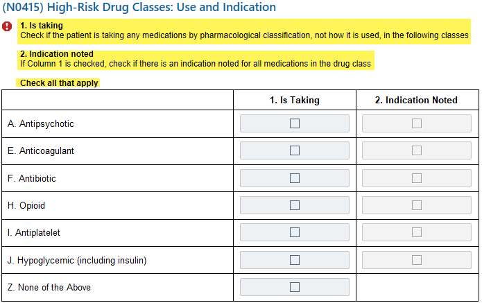Check Opioid Indication Noted box

(417, 205)
